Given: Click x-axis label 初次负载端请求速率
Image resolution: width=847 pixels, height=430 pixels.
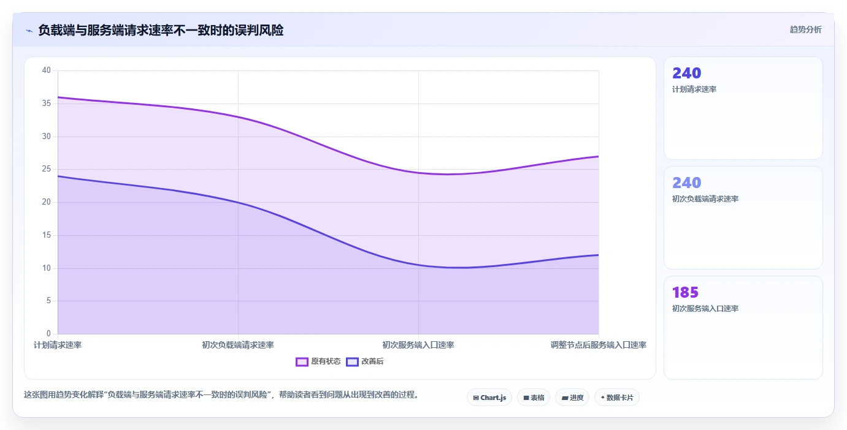Looking at the screenshot, I should (238, 345).
